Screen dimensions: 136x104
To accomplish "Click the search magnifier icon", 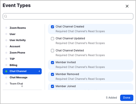I will tap(6, 16).
